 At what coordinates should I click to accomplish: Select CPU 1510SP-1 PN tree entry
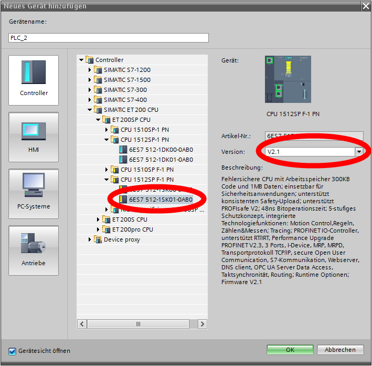click(x=144, y=130)
